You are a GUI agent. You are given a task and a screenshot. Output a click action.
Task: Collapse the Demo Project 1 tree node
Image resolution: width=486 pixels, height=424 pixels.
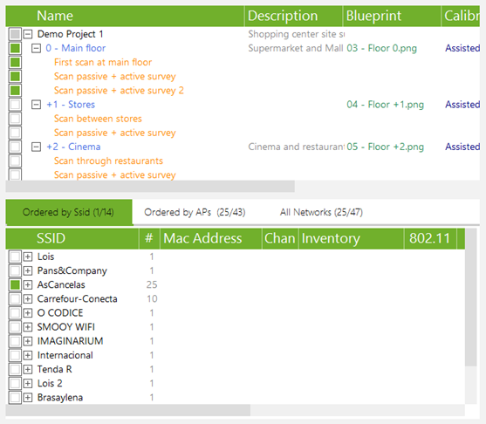pos(28,34)
